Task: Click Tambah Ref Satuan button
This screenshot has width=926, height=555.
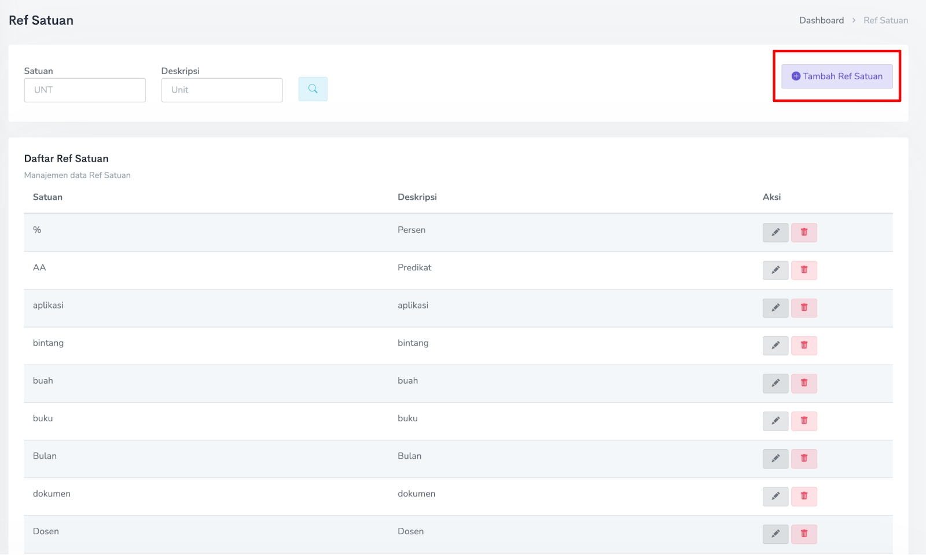Action: tap(836, 76)
